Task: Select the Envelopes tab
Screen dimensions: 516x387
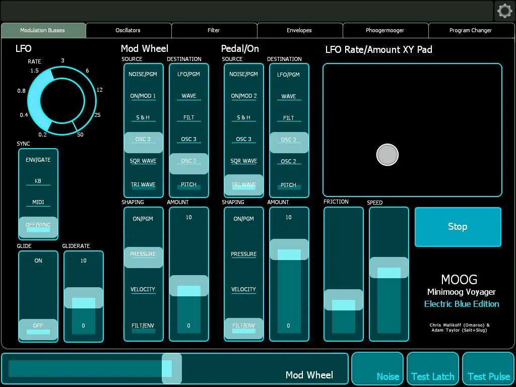Action: pos(299,30)
